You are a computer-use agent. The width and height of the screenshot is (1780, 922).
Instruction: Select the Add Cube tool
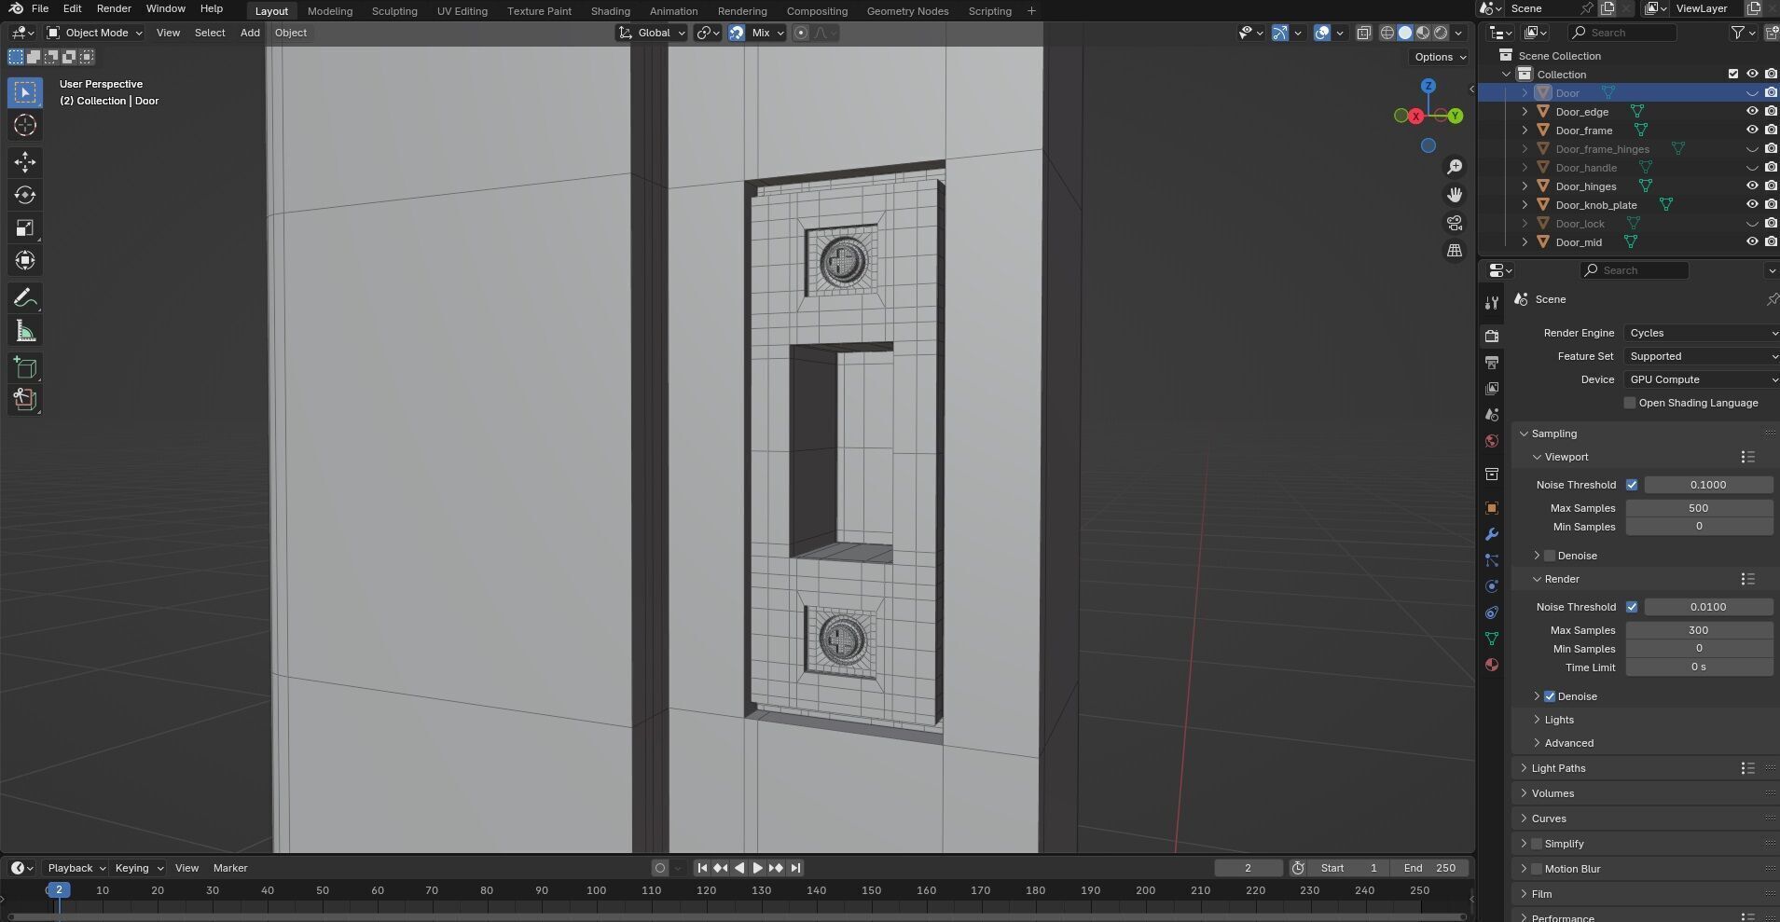[25, 368]
